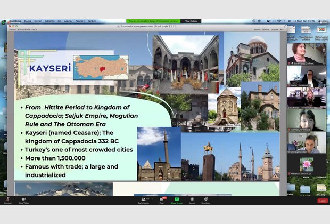The image size is (330, 224).
Task: Open the Pencere menu
Action: coord(80,21)
